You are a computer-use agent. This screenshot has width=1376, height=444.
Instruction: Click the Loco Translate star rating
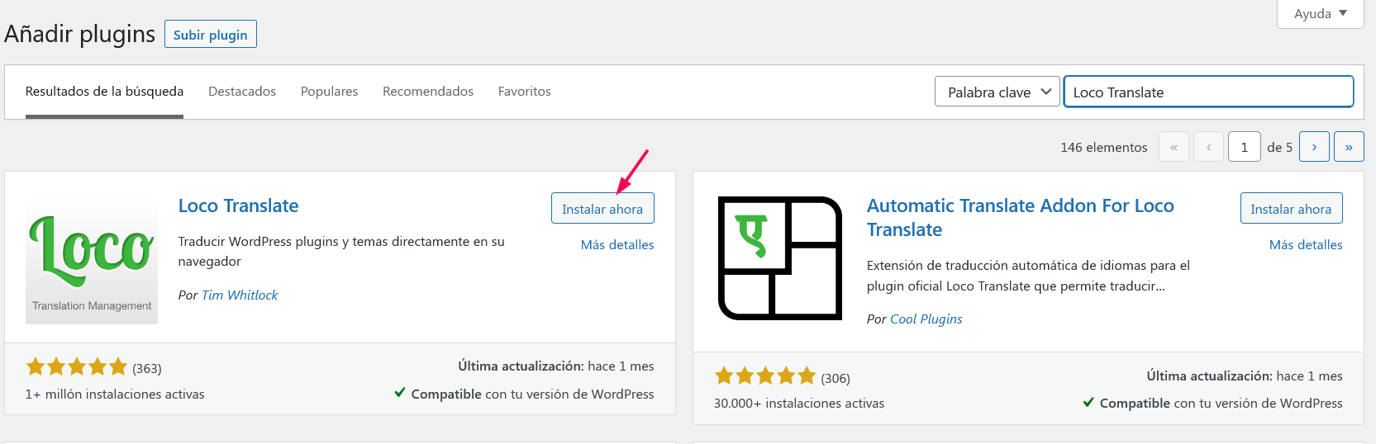click(x=77, y=366)
